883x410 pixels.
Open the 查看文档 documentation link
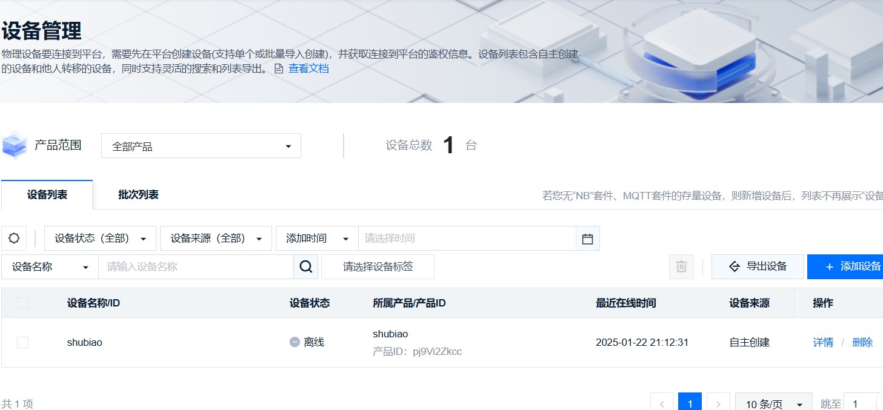tap(308, 68)
